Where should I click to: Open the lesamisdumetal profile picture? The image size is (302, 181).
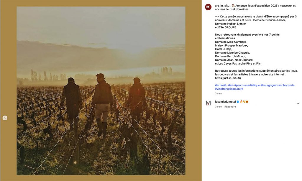[x=208, y=103]
